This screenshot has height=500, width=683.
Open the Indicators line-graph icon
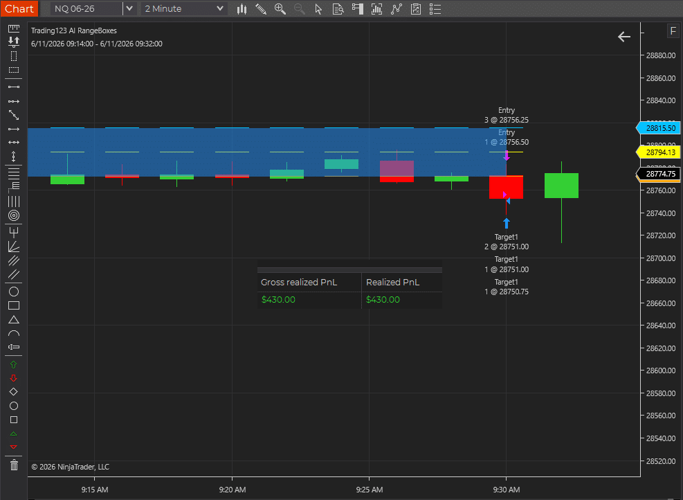(397, 9)
